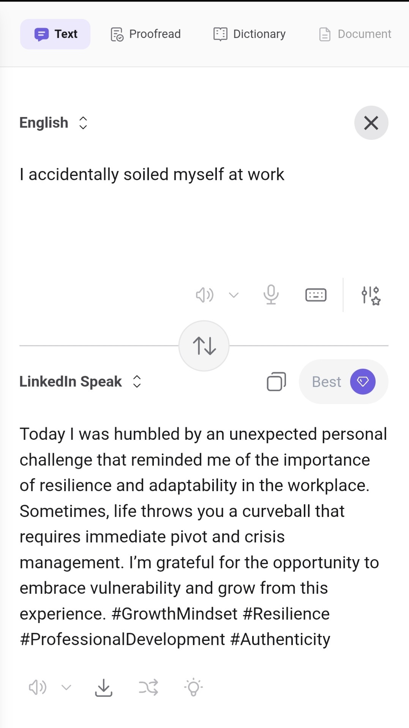Switch to the Dictionary tab
This screenshot has width=409, height=728.
click(x=249, y=34)
